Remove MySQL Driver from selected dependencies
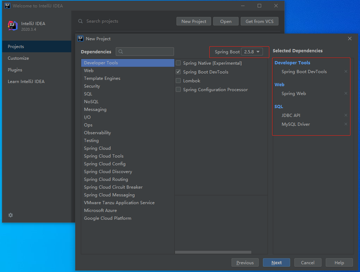The image size is (360, 272). pos(346,124)
